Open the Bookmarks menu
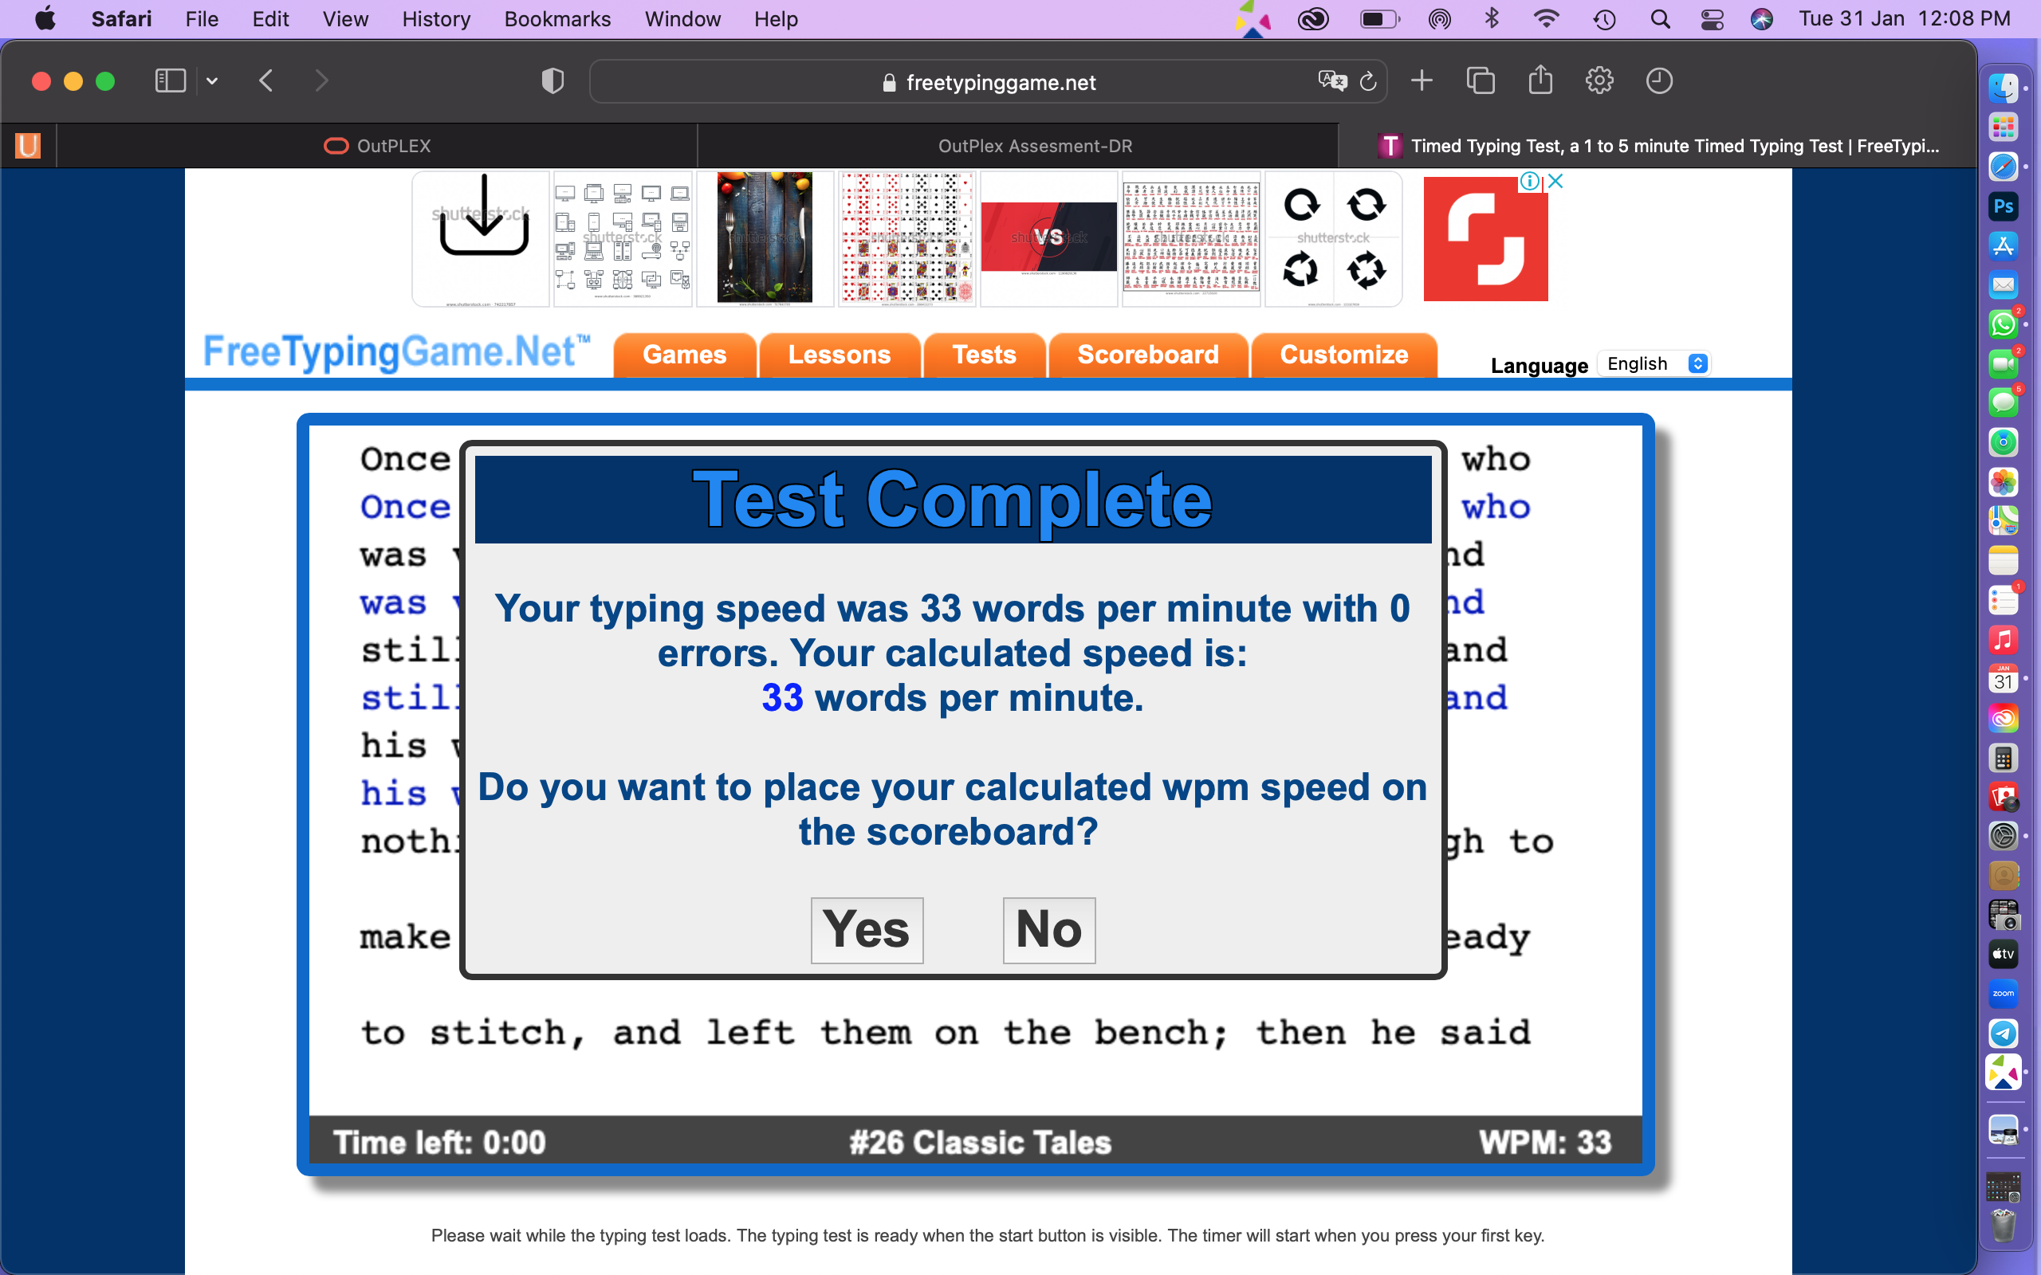 (x=556, y=18)
